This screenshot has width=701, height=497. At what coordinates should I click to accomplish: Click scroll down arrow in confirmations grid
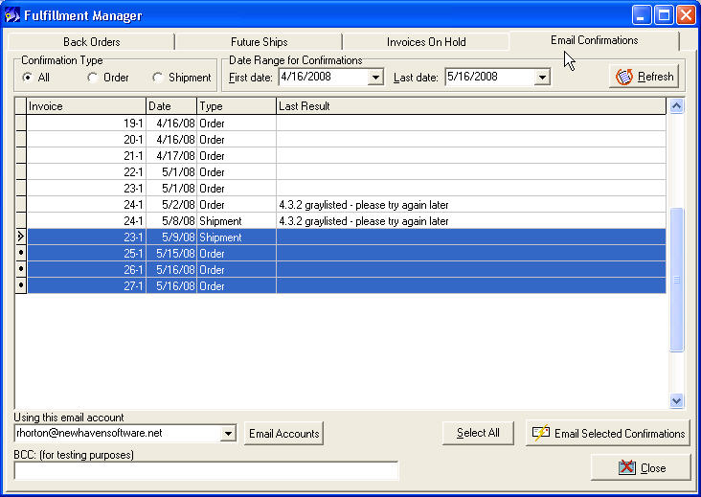pyautogui.click(x=676, y=401)
